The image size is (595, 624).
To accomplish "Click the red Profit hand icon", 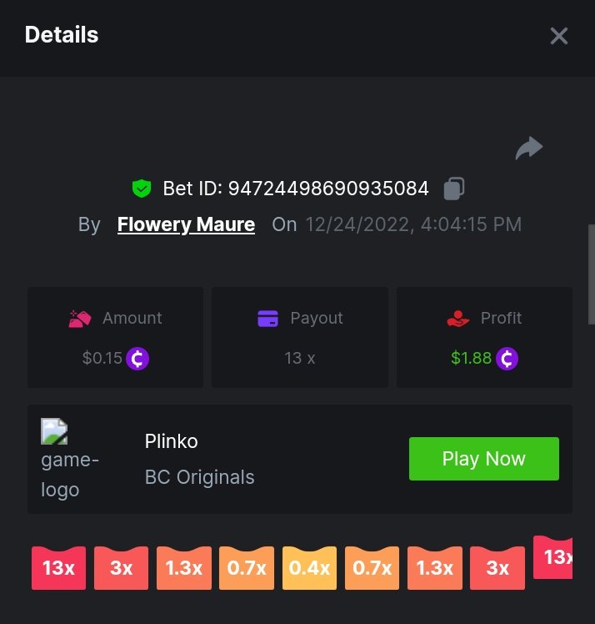I will [x=457, y=319].
